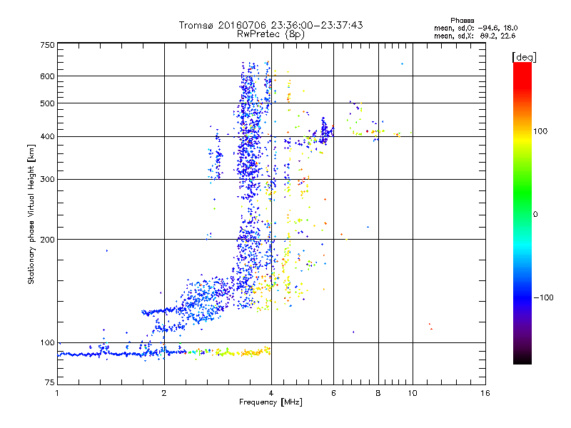Image resolution: width=571 pixels, height=428 pixels.
Task: Click the y-axis tick label '400'
Action: [x=47, y=136]
